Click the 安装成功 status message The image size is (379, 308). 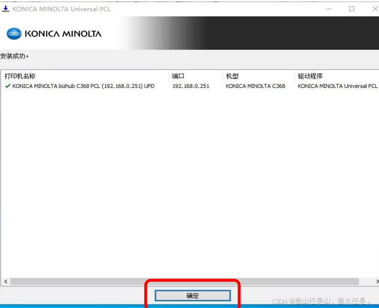point(14,57)
